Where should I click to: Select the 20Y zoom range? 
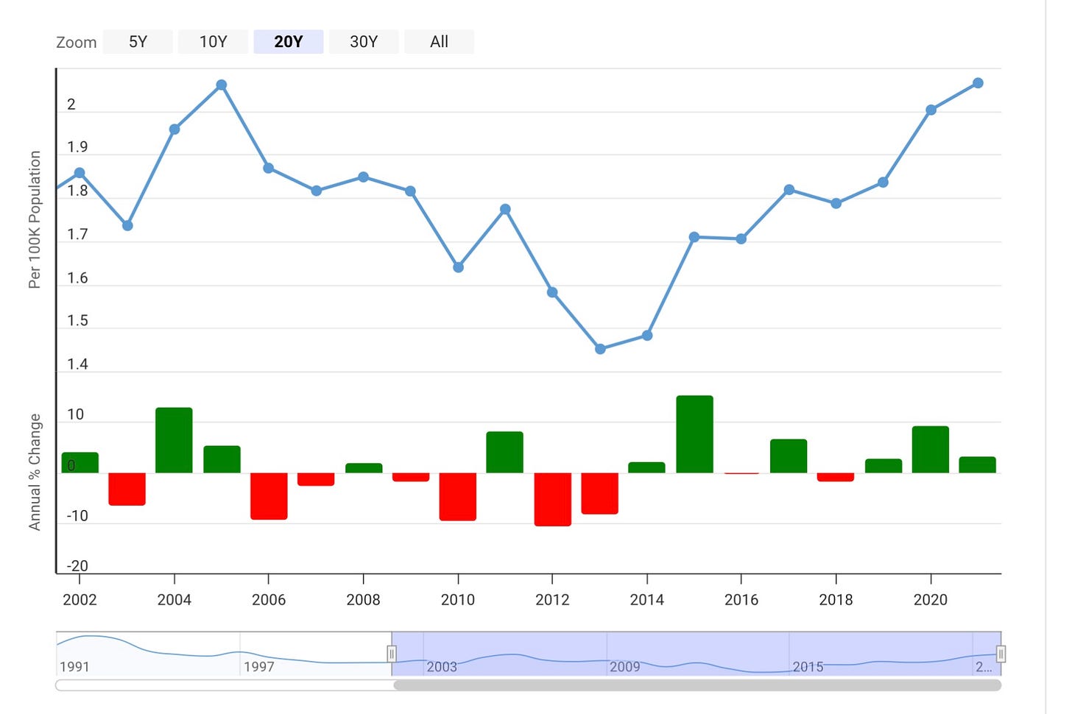pyautogui.click(x=289, y=42)
